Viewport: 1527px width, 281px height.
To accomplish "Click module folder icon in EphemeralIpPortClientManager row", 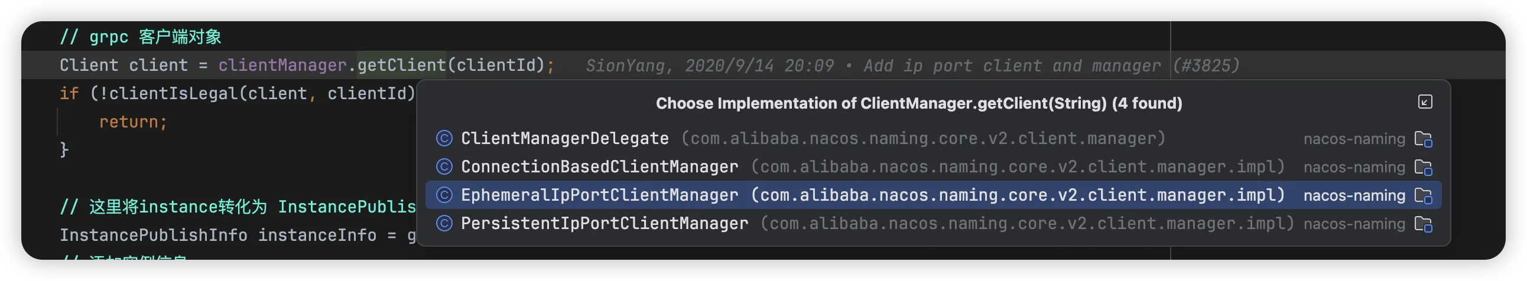I will pos(1423,196).
